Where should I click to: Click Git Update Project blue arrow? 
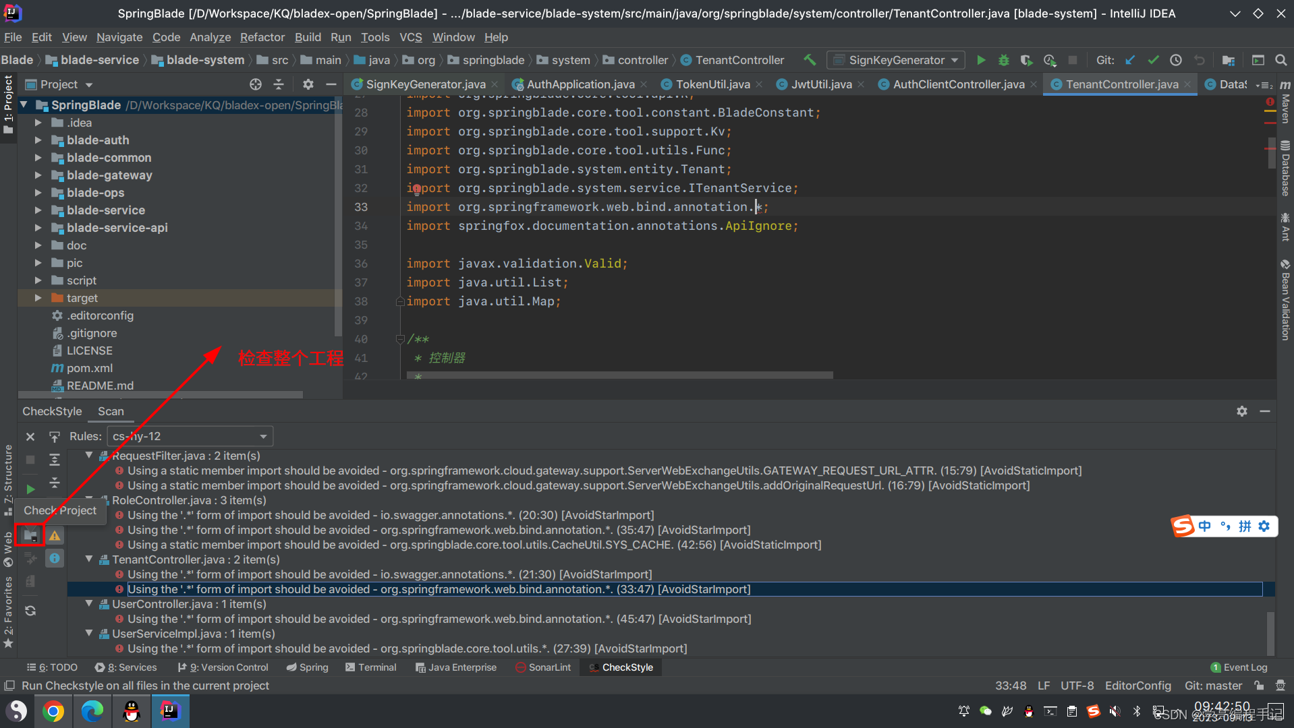(x=1131, y=60)
